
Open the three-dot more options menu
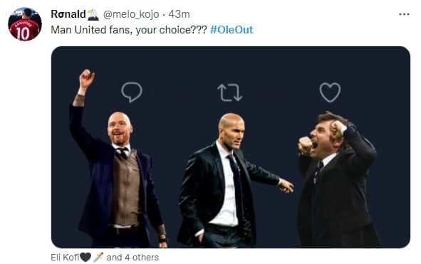pyautogui.click(x=404, y=14)
